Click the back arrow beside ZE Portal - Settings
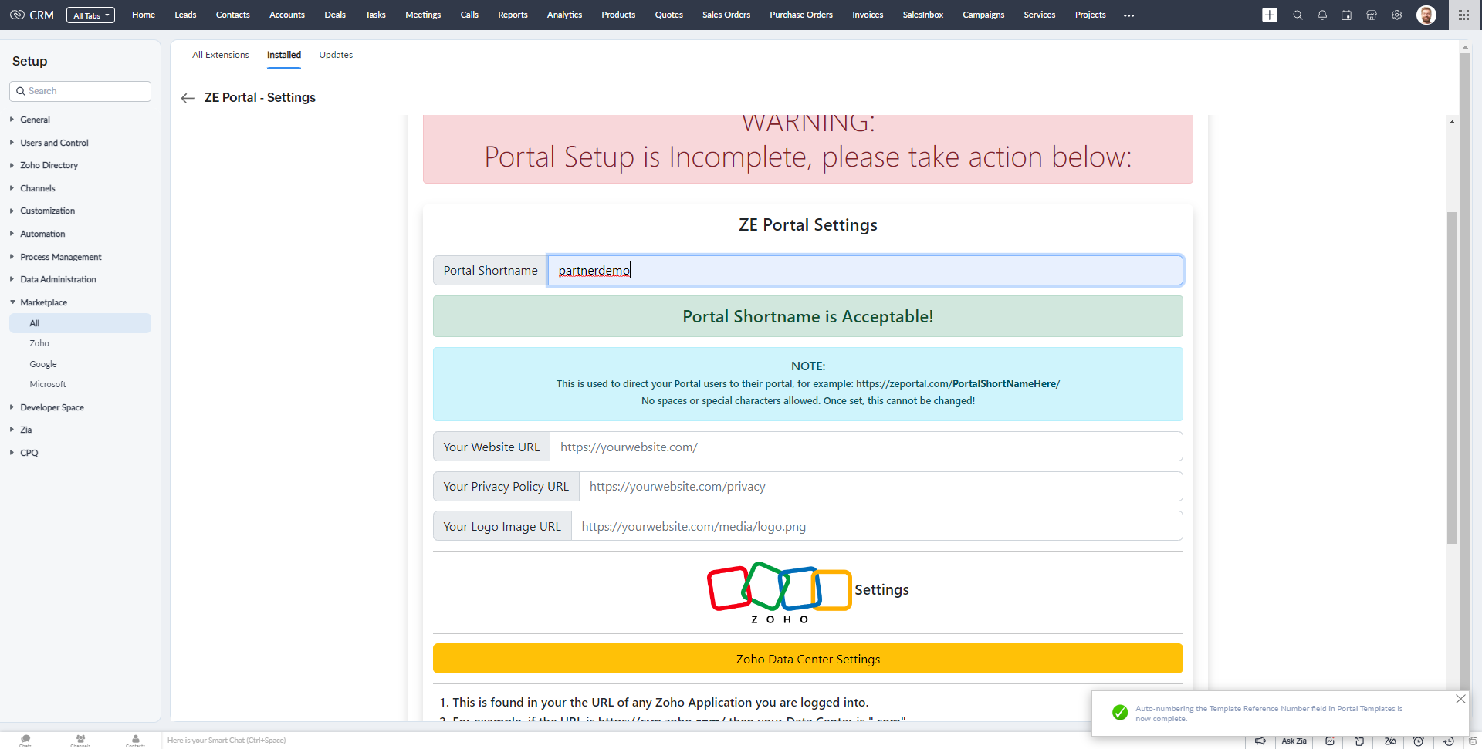The height and width of the screenshot is (749, 1482). (x=188, y=98)
